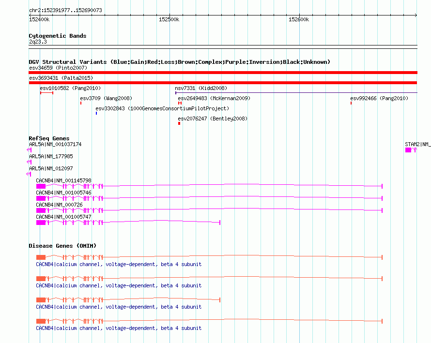
Task: Click the esv34659 (Pinto2007) red loss bar
Action: [x=223, y=73]
